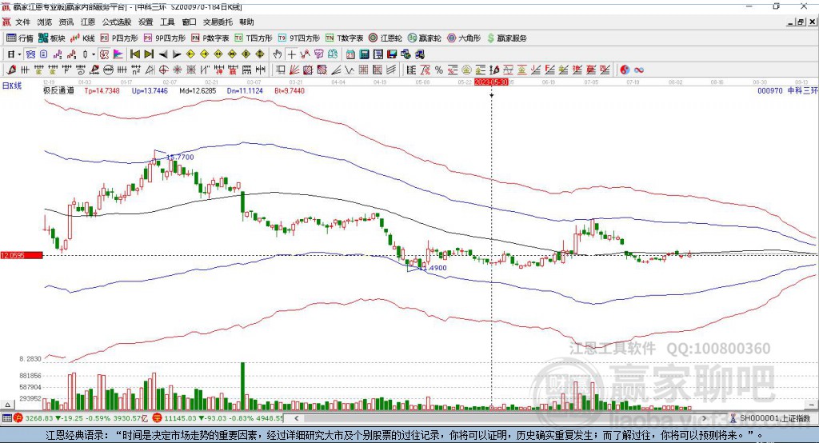Open the 交易委托 menu
This screenshot has width=819, height=443.
click(218, 22)
